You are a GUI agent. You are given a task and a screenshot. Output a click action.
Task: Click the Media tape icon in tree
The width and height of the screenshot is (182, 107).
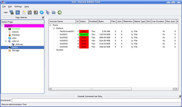click(10, 47)
